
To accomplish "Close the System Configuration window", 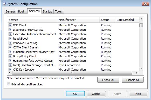I will pyautogui.click(x=145, y=4).
